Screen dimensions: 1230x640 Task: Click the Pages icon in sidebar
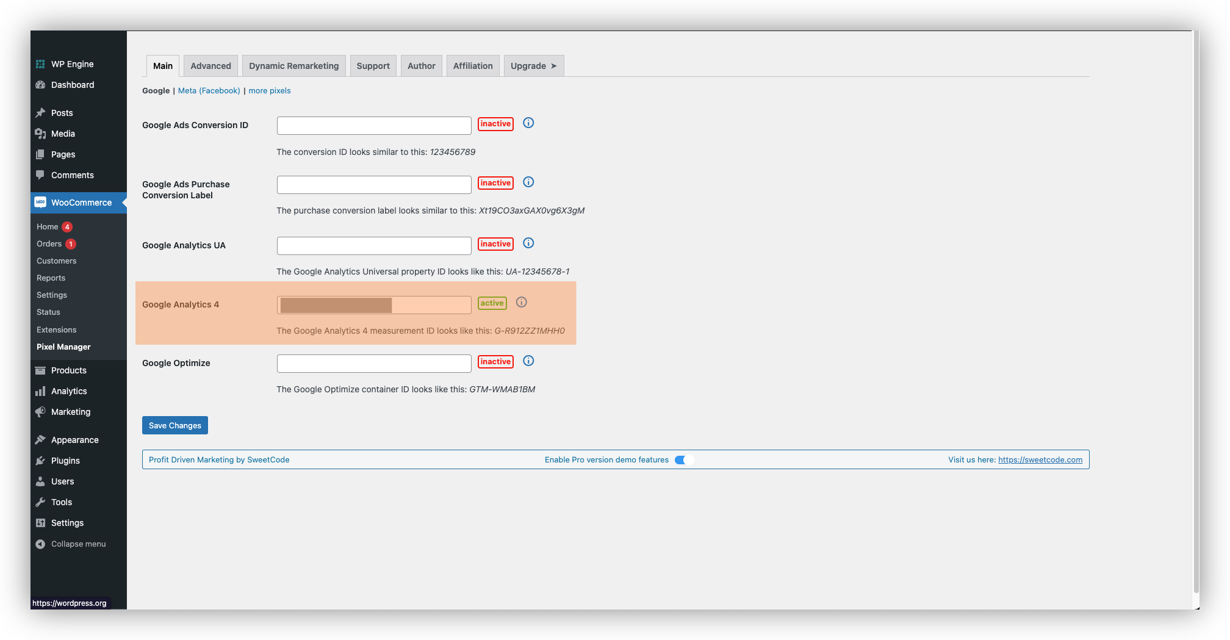pos(40,154)
